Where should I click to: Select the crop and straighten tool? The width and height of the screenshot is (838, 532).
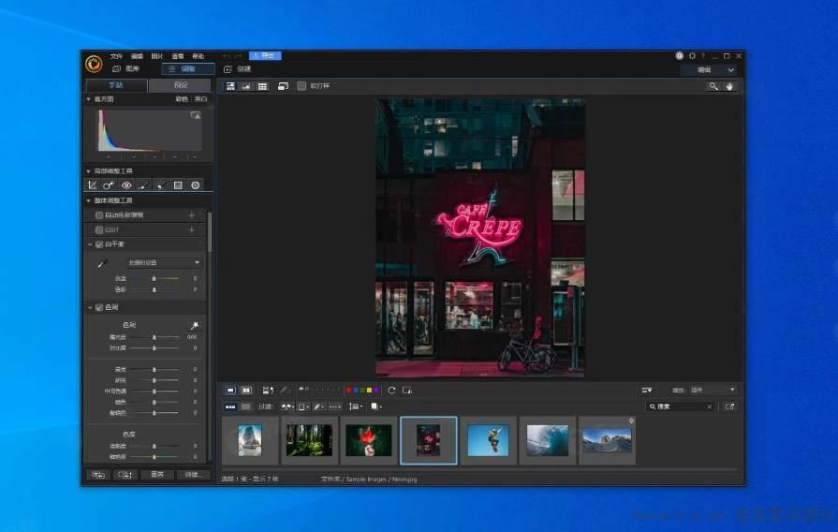point(93,185)
